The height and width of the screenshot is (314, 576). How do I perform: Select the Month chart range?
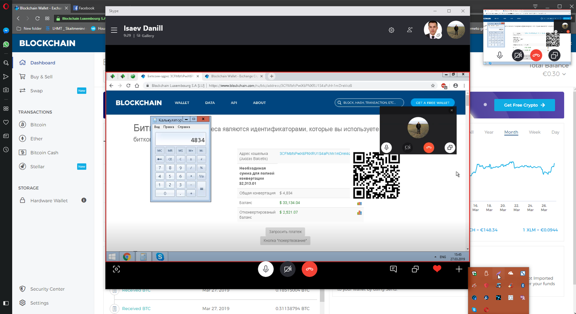pyautogui.click(x=511, y=132)
